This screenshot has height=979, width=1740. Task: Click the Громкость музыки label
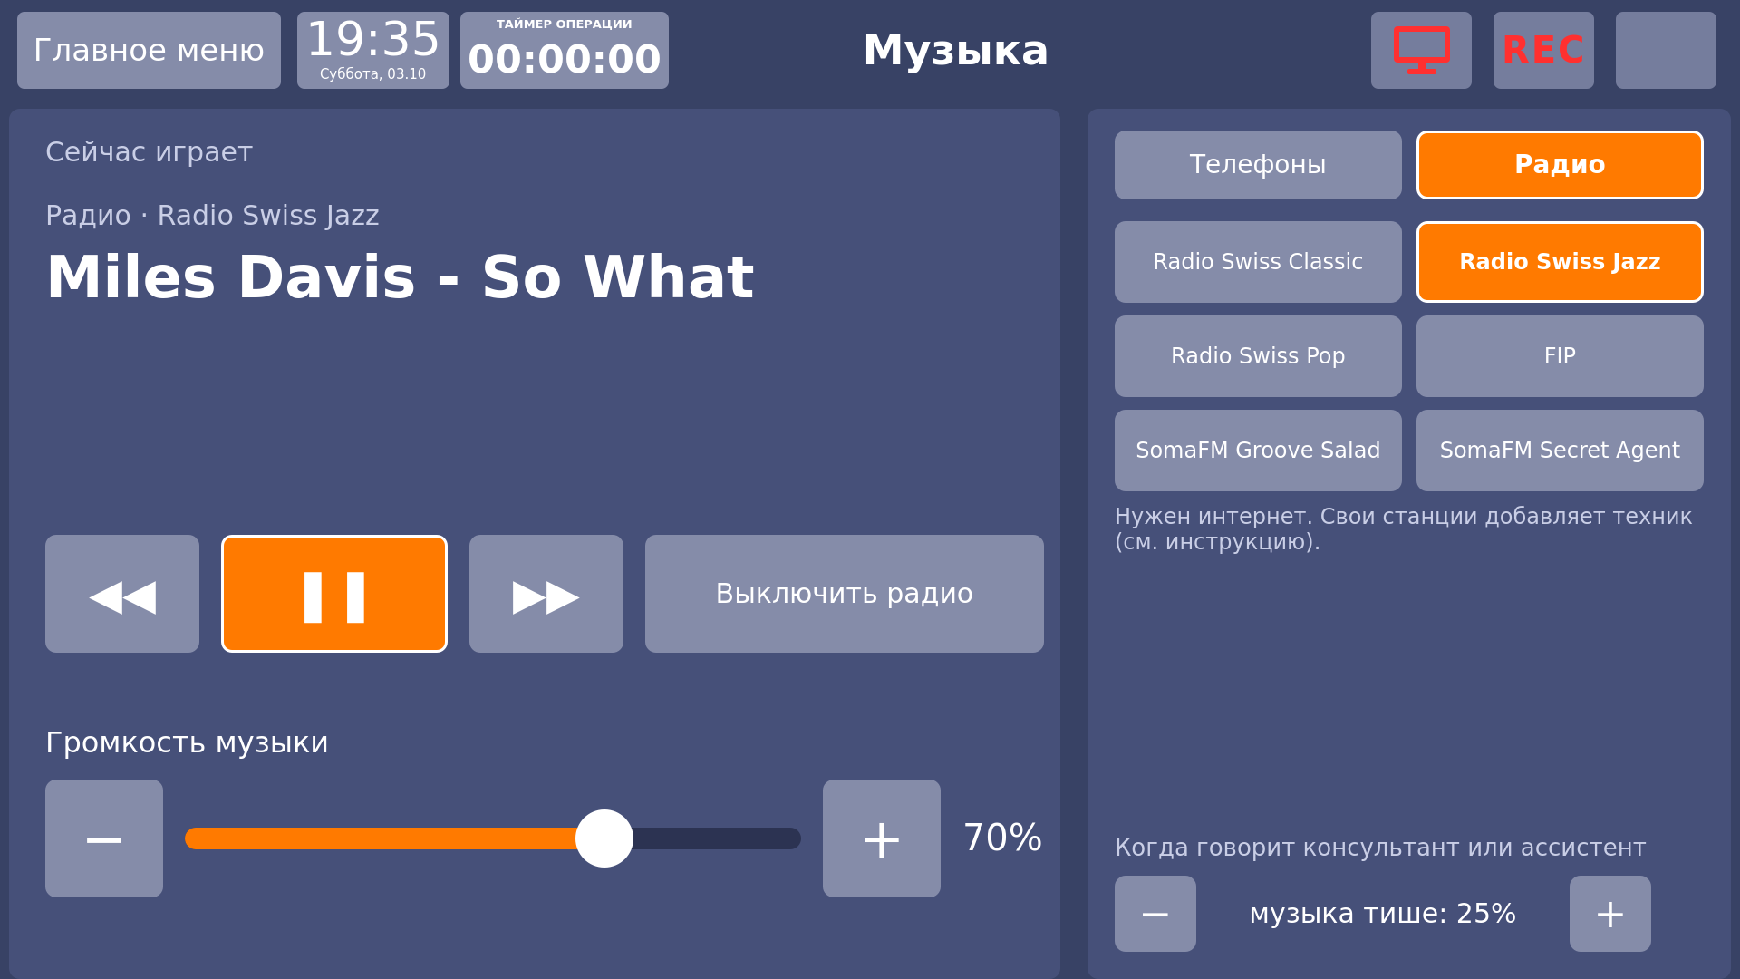(187, 743)
